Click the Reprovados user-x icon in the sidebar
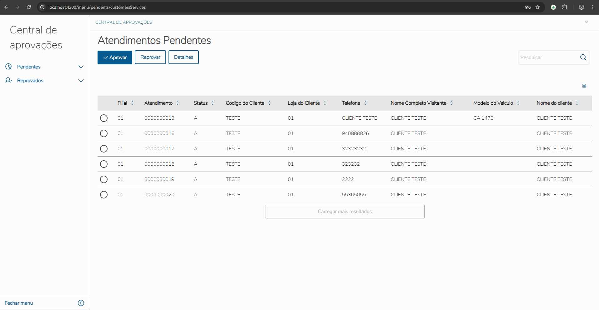The height and width of the screenshot is (310, 599). (x=8, y=80)
